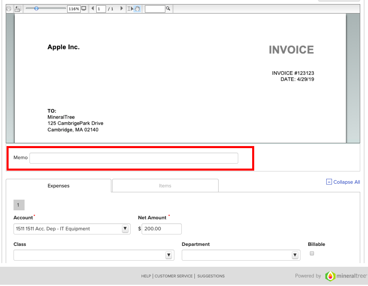The width and height of the screenshot is (368, 286).
Task: Click the print icon in PDF toolbar
Action: click(9, 9)
